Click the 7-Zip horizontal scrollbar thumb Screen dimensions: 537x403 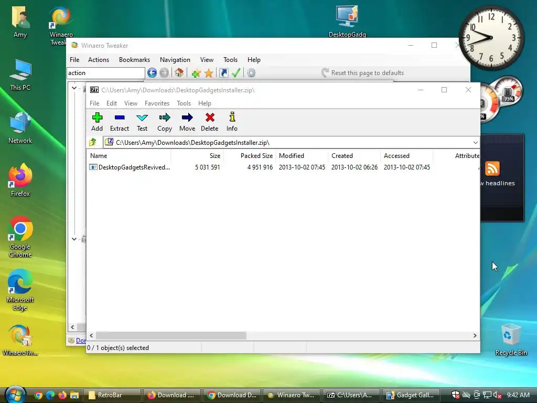click(x=171, y=335)
